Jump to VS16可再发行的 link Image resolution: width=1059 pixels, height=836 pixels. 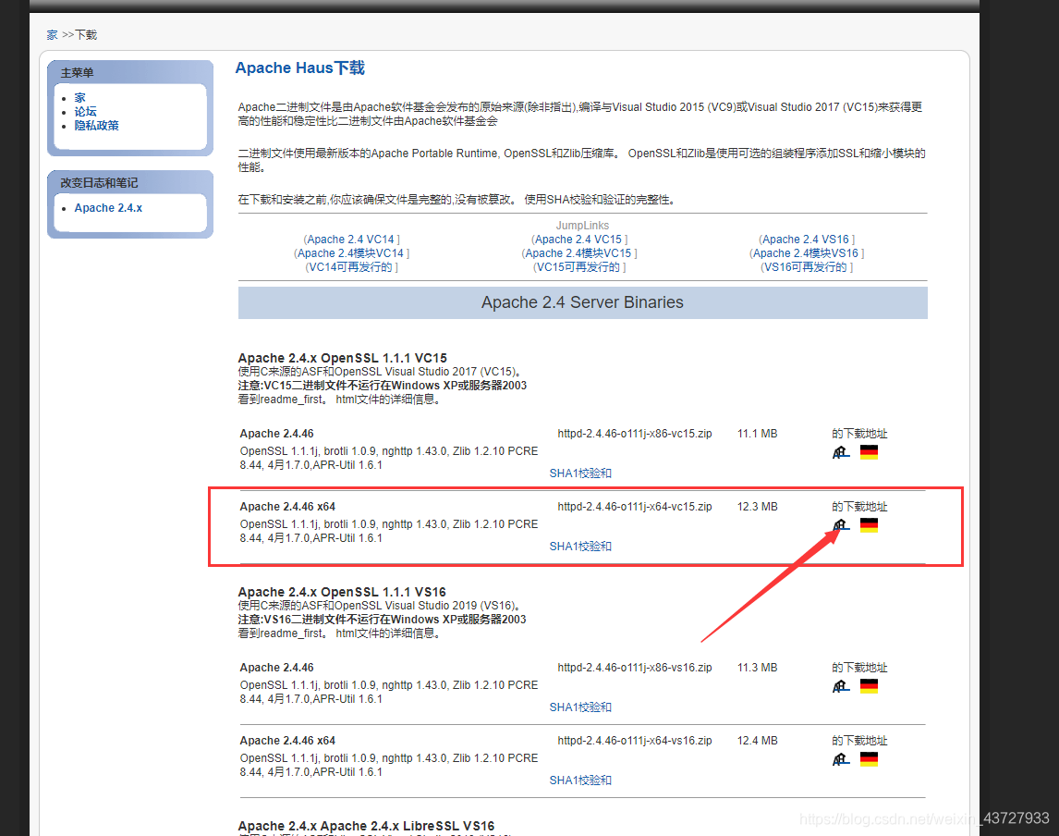tap(806, 267)
